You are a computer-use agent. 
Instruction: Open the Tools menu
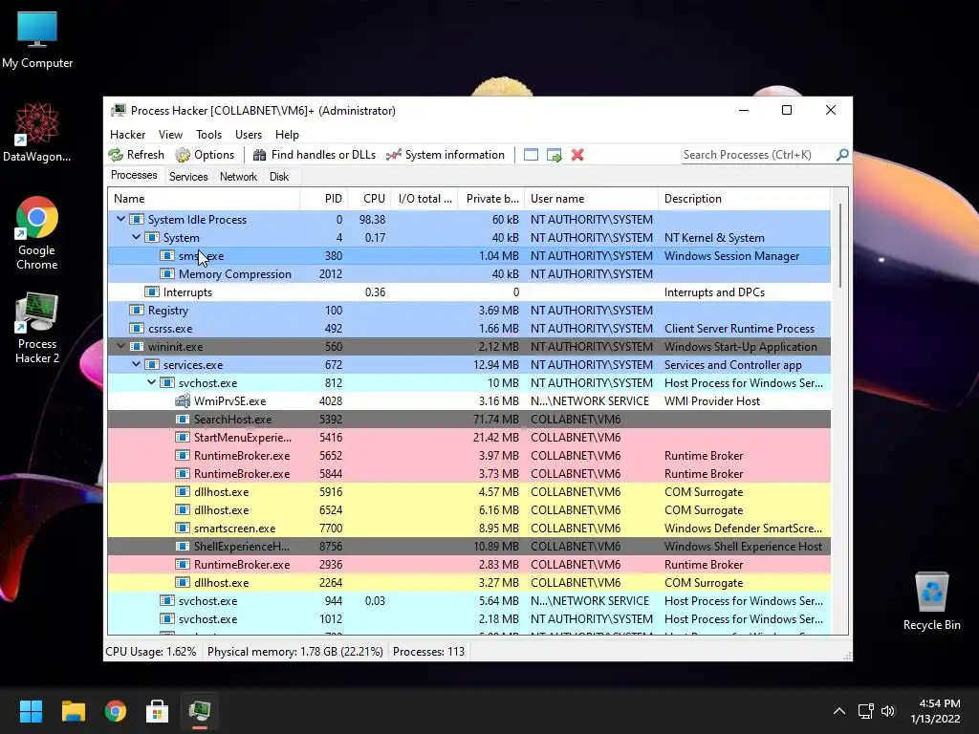pos(208,135)
